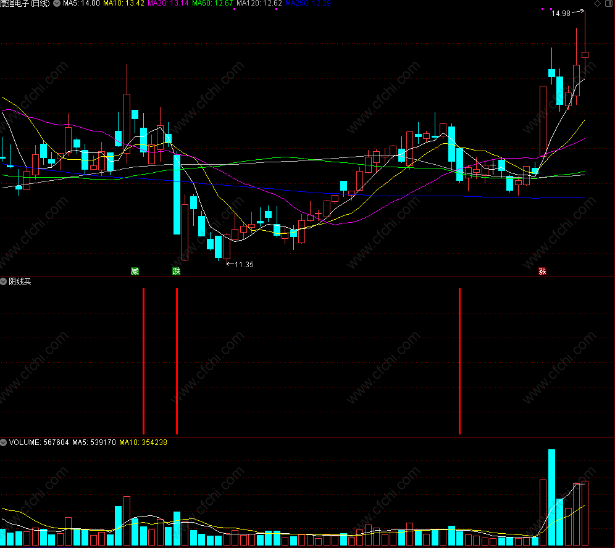
Task: Open the VOLUME indicator dropdown arrow
Action: point(4,442)
